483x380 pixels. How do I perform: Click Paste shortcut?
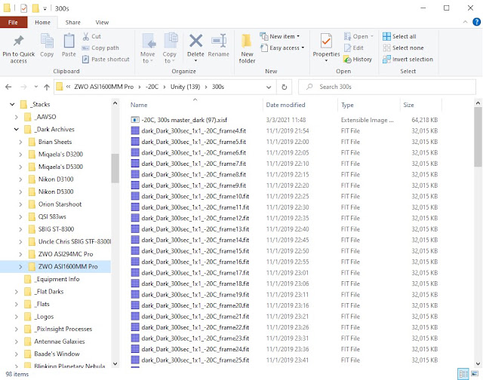coord(106,59)
